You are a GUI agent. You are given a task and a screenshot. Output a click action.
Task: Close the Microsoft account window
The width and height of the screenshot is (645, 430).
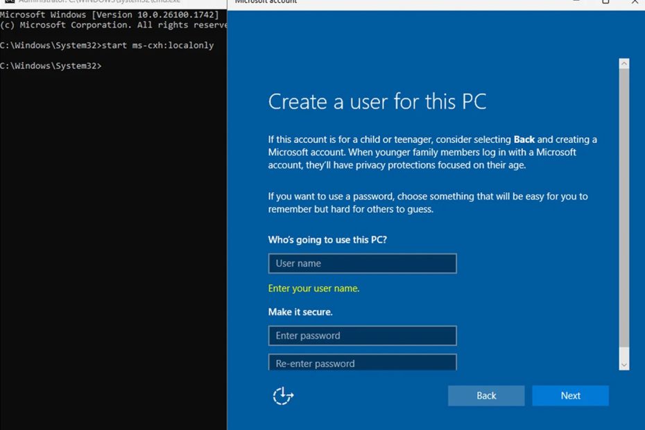point(635,1)
